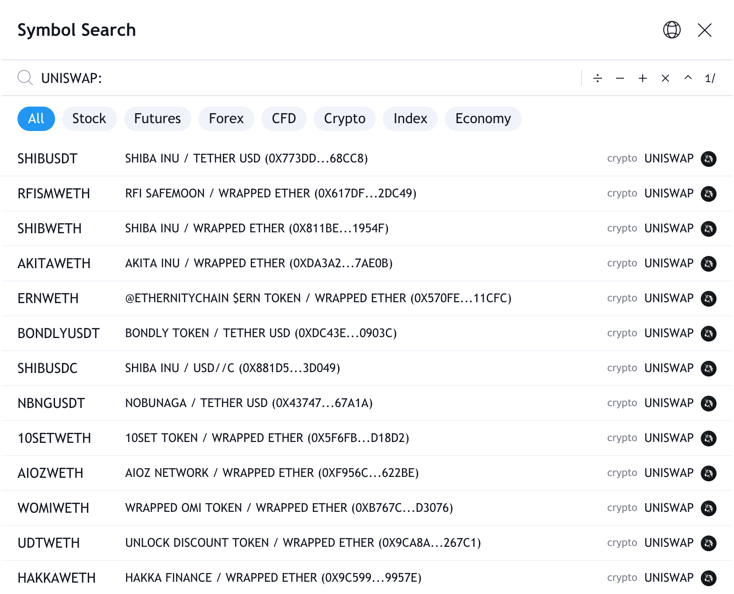Click WRAPPED OMI TOKEN description
The width and height of the screenshot is (734, 594).
(289, 508)
